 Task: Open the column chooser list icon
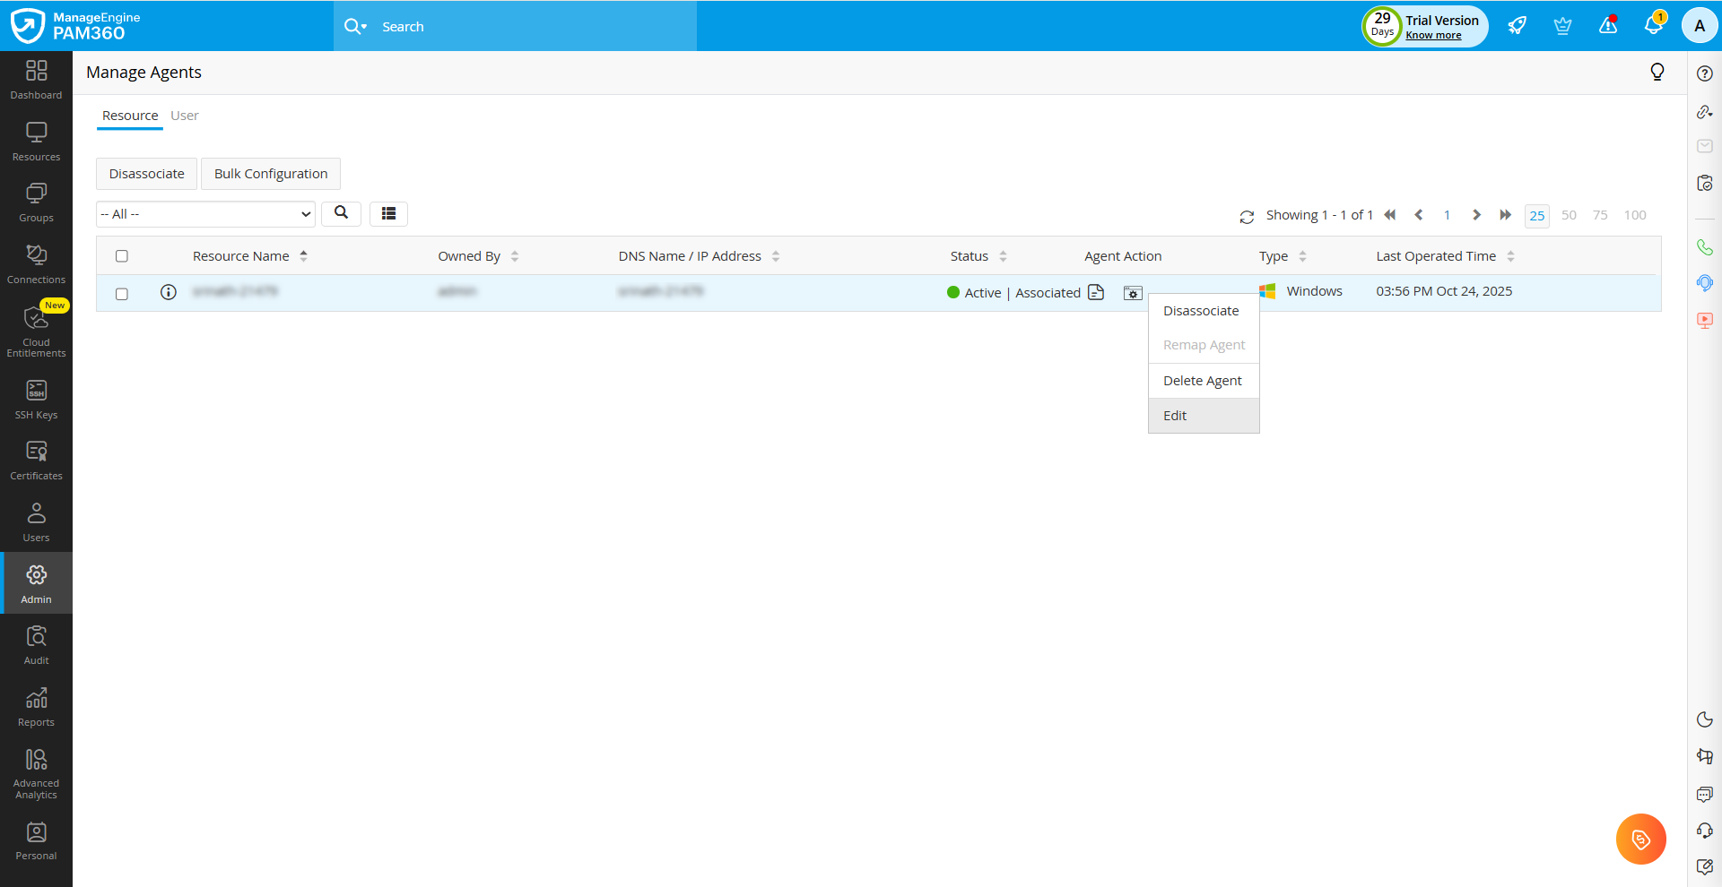coord(388,213)
